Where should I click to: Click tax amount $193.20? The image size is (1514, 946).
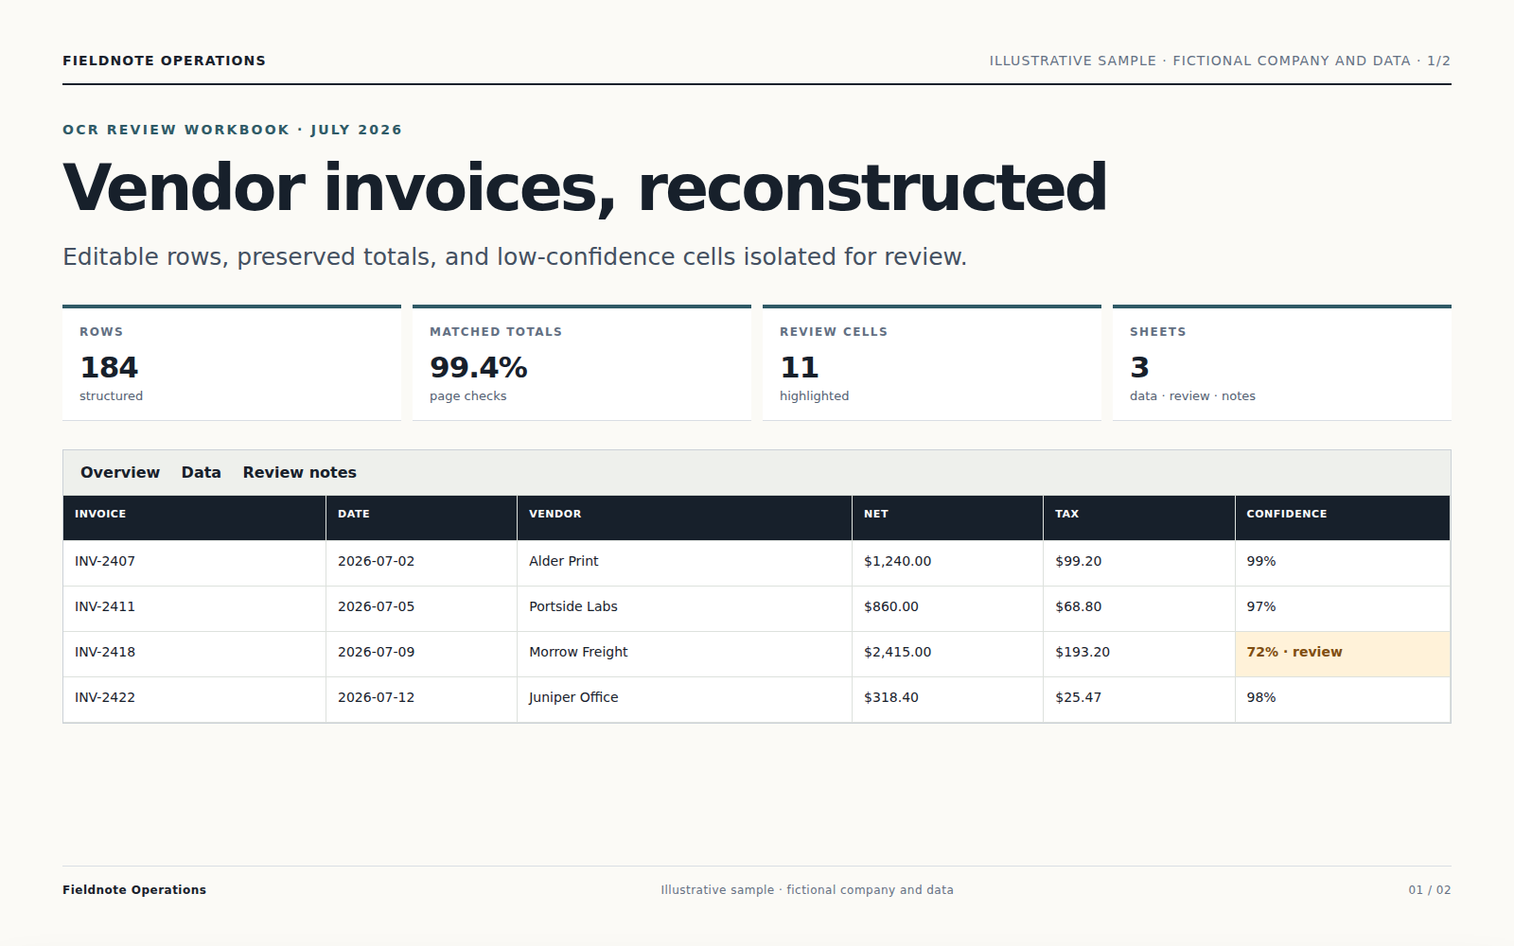click(1139, 654)
